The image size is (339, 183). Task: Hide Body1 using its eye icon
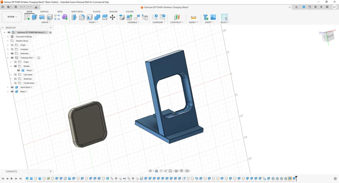pyautogui.click(x=19, y=70)
